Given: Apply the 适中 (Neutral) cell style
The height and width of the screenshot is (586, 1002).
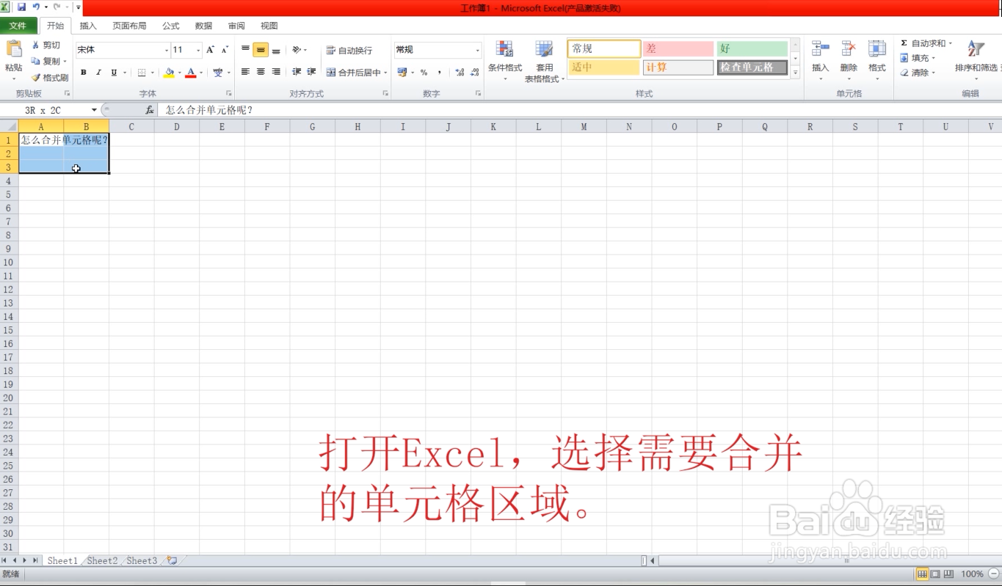Looking at the screenshot, I should [x=603, y=67].
